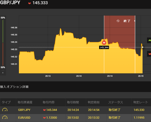Click the red portion of sentiment bar
This screenshot has height=122, width=151.
[x=3, y=54]
